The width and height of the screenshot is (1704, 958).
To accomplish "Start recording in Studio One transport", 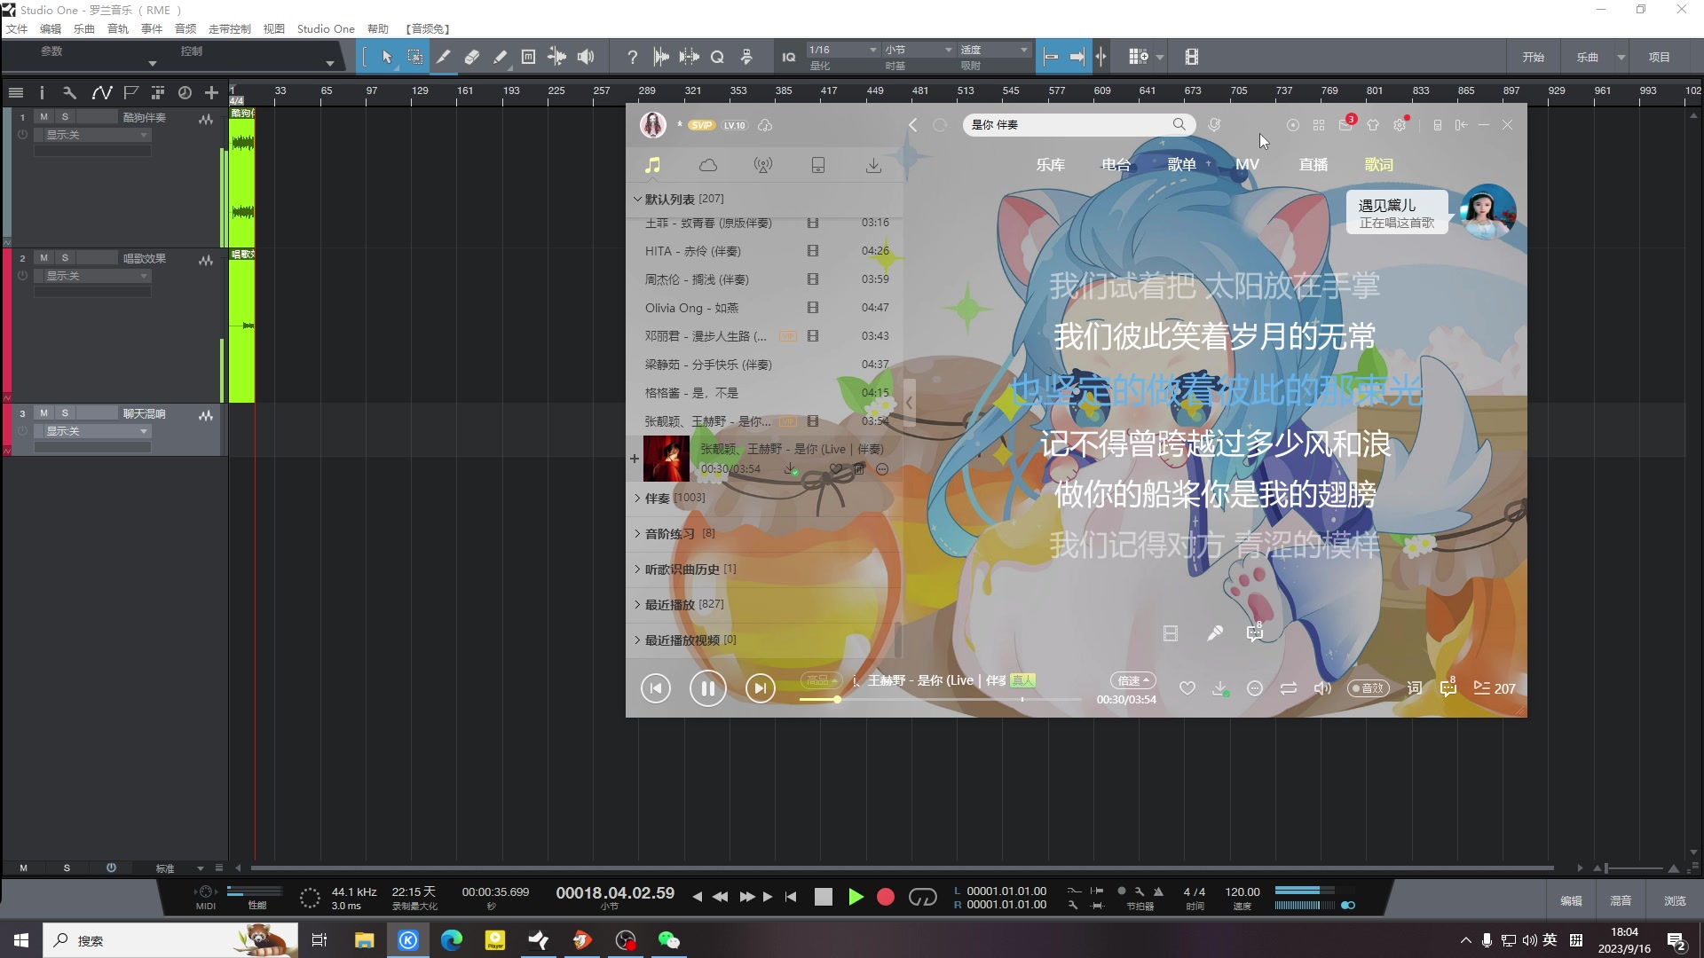I will click(x=885, y=898).
